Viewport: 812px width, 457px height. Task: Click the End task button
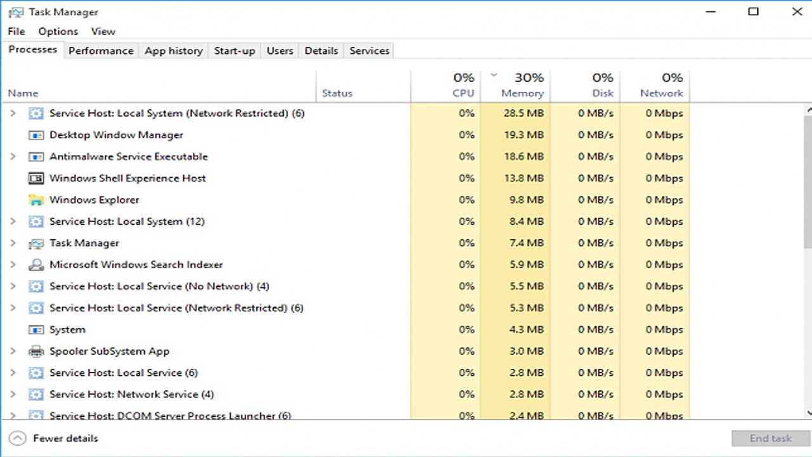point(770,438)
